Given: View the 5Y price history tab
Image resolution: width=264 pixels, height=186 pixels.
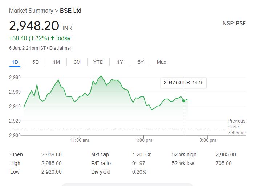Looking at the screenshot, I should pos(141,62).
